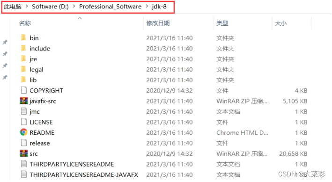Select the file name THIRDPARTYLICENSEREADME
This screenshot has width=332, height=182.
point(72,164)
